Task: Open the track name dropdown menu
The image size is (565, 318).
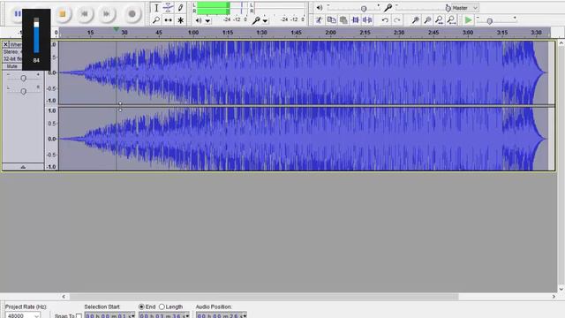Action: click(x=16, y=45)
